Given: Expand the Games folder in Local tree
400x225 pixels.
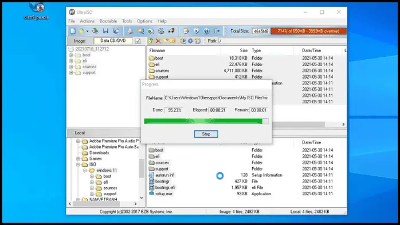Looking at the screenshot, I should 78,158.
